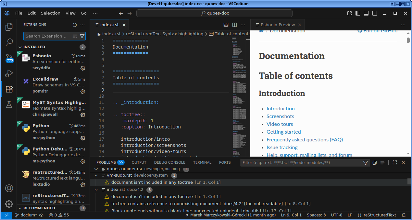Open the Run and Debug view
The height and width of the screenshot is (220, 412).
pos(9,74)
